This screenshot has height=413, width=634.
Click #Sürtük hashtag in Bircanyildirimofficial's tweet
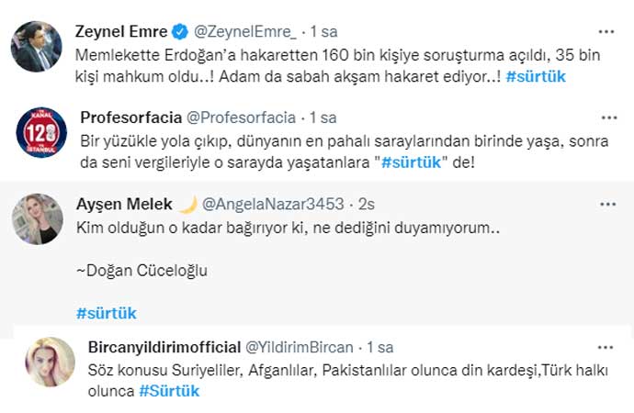coord(169,391)
